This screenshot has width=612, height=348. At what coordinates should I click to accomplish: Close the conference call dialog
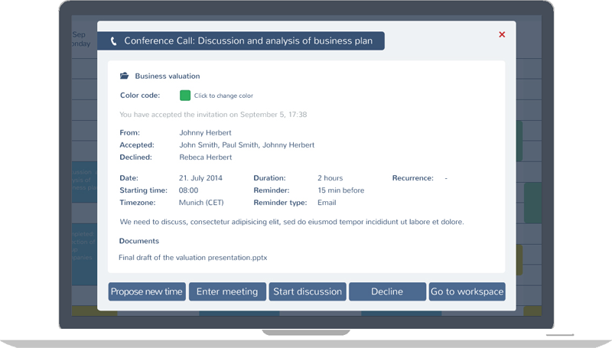coord(502,34)
